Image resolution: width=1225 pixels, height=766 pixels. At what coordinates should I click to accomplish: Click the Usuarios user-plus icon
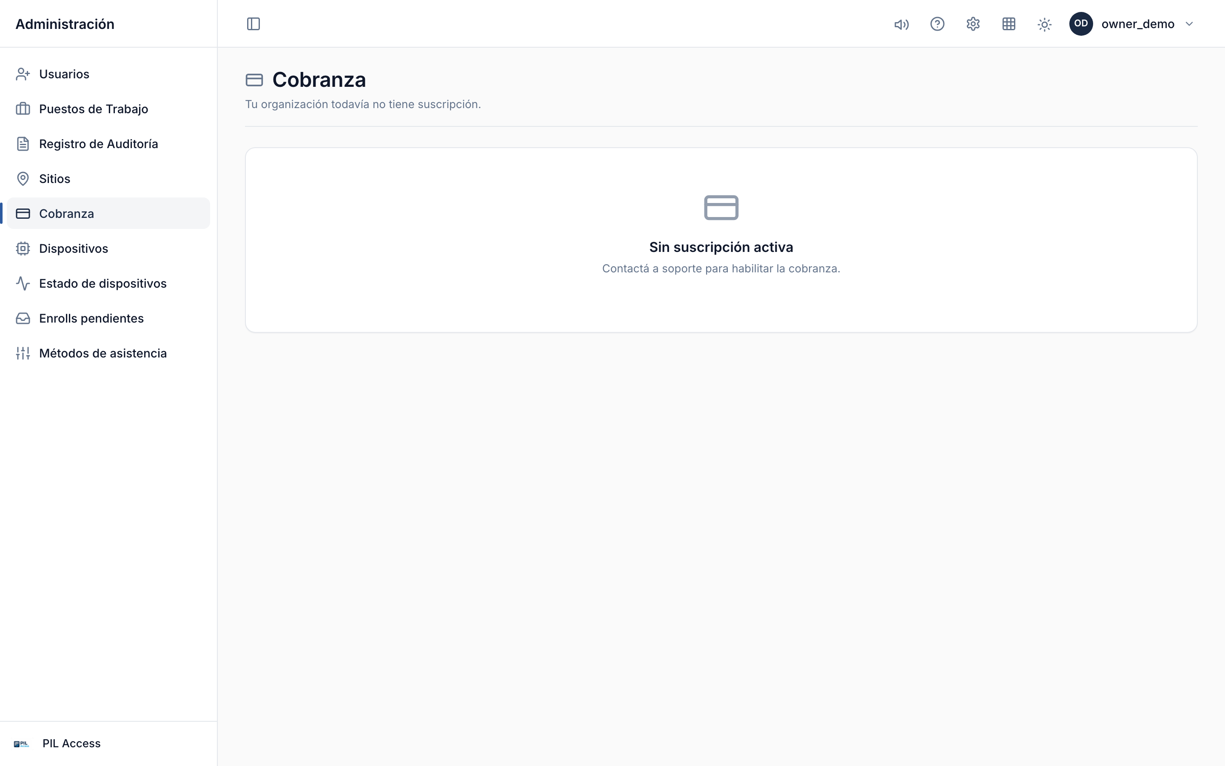[23, 74]
